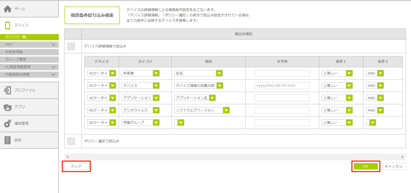Click right arrow of horizontal scrollbar
The height and width of the screenshot is (193, 411).
click(x=403, y=157)
